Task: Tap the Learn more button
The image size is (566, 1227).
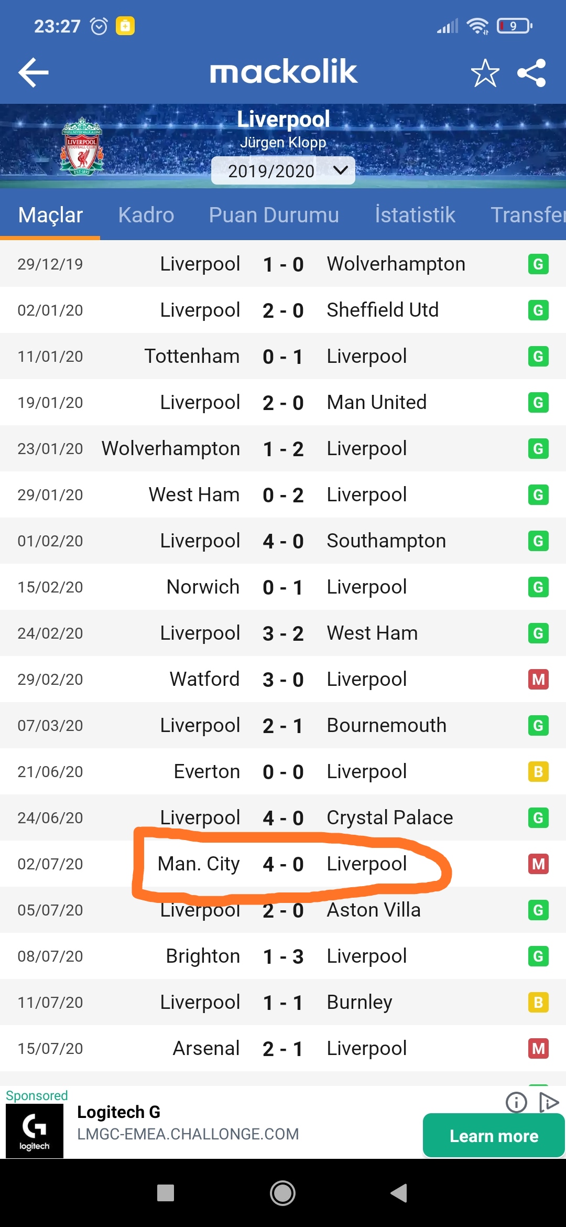Action: pyautogui.click(x=494, y=1136)
